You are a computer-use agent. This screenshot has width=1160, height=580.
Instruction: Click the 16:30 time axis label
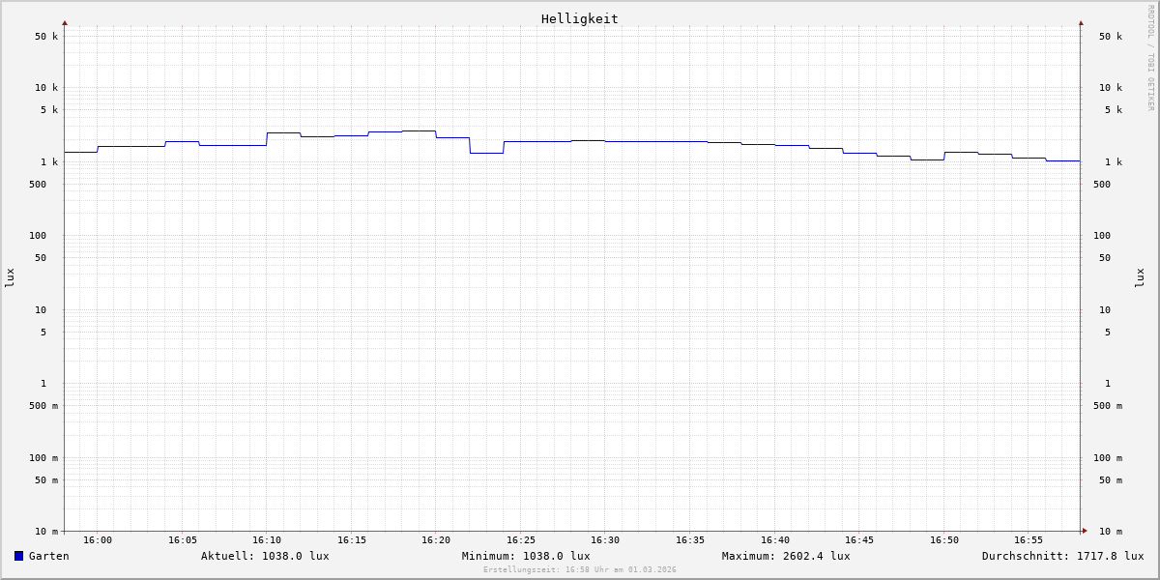(x=605, y=540)
